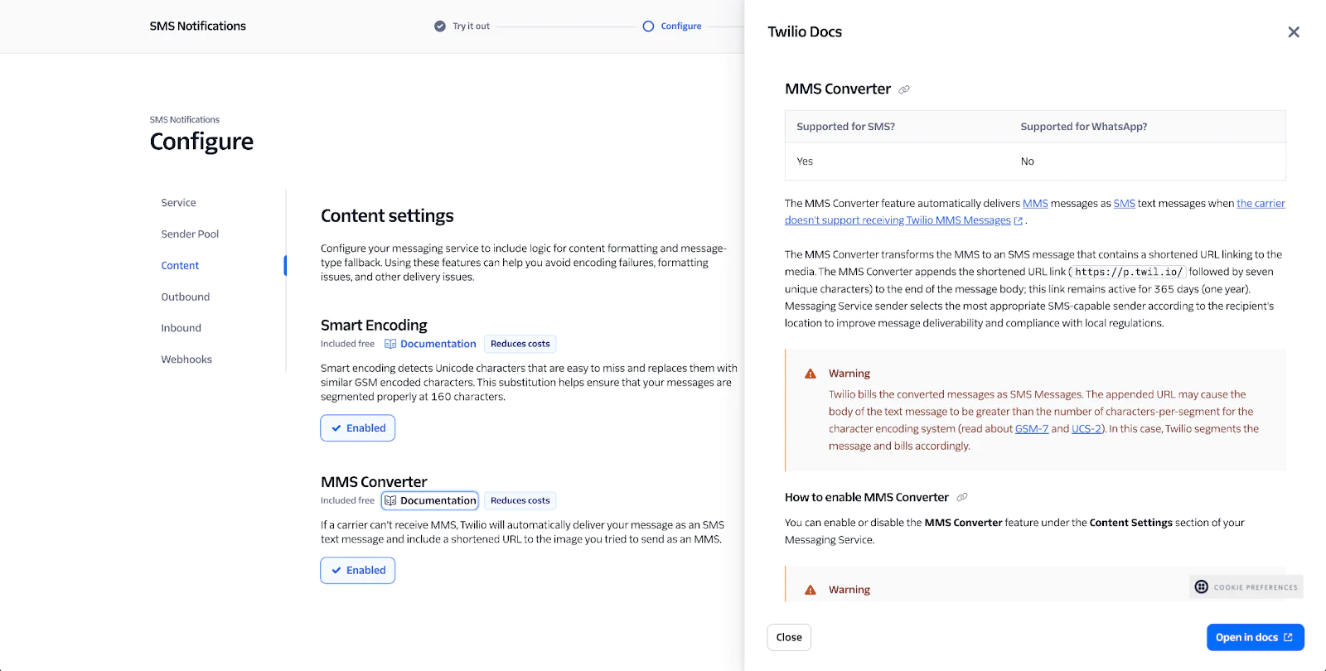The height and width of the screenshot is (671, 1326).
Task: Open the UCS-2 link in warning
Action: [x=1086, y=429]
